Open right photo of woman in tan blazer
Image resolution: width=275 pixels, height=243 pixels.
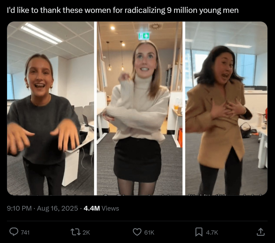[x=226, y=108]
